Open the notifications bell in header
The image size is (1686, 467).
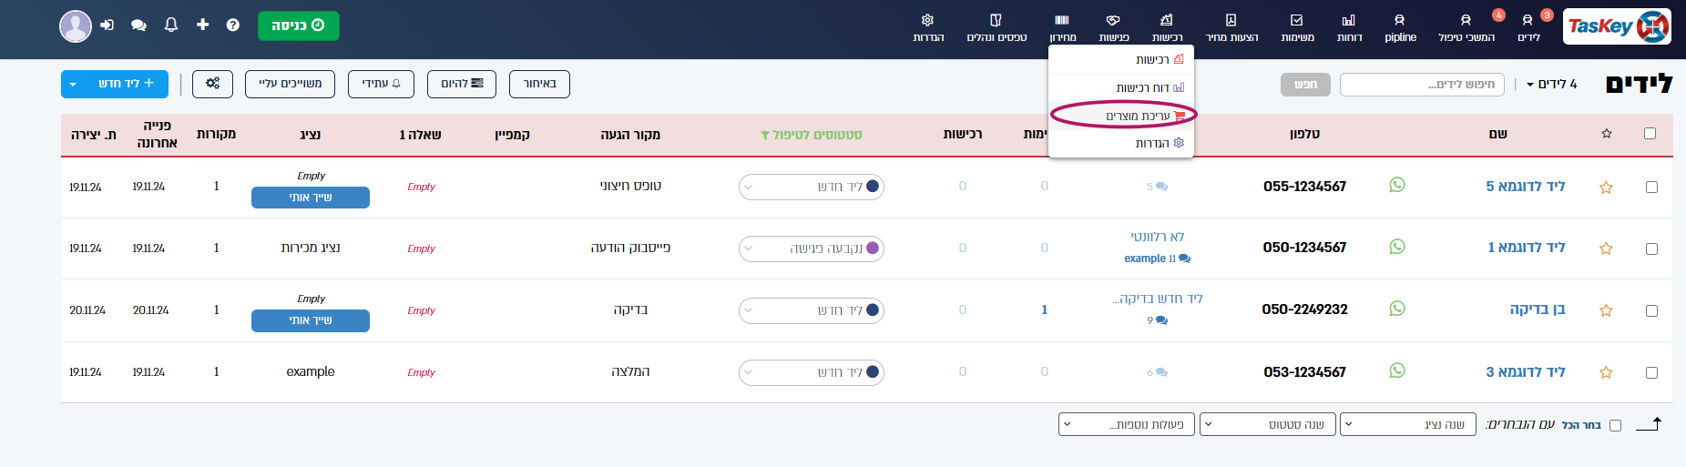171,25
